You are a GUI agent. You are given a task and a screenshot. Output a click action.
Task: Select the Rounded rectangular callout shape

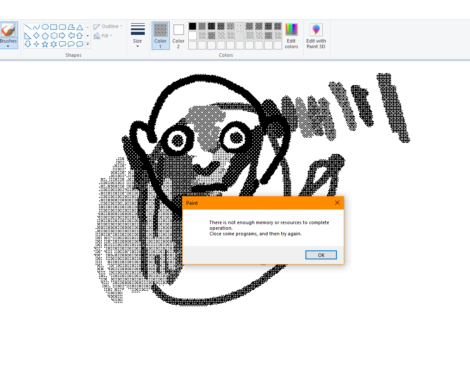coord(62,44)
